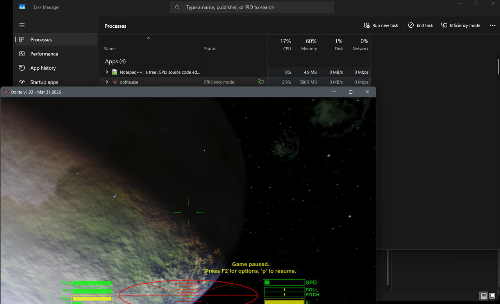
Task: Click the Efficiency mode status of oolite.exe
Action: pos(219,82)
